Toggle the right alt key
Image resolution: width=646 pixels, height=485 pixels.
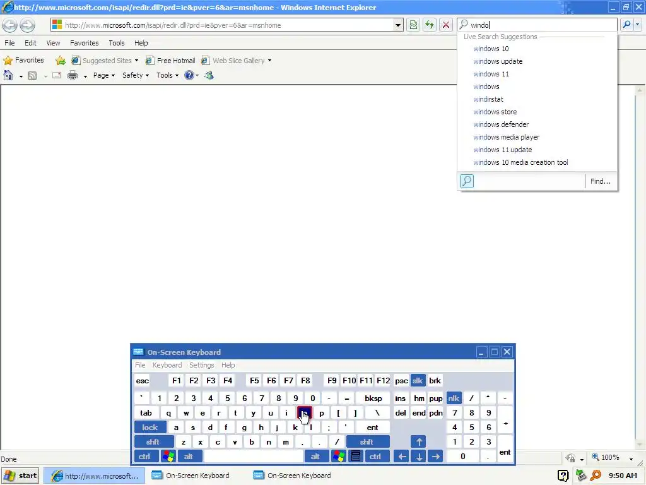click(316, 457)
